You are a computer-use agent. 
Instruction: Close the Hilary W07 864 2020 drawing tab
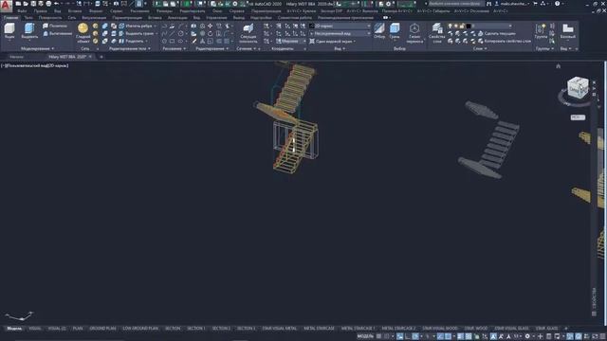click(91, 57)
